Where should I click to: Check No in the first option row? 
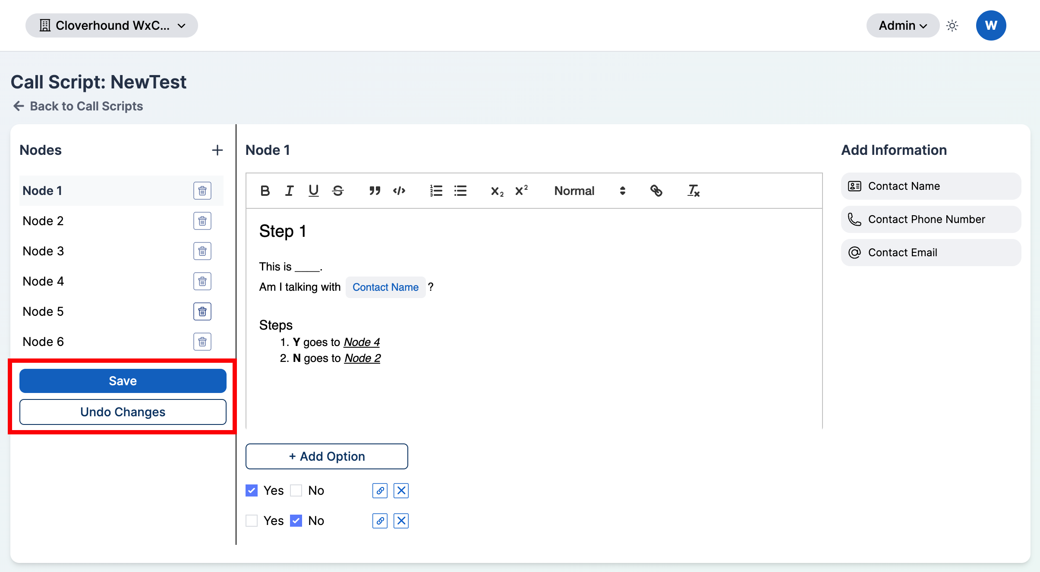tap(296, 490)
